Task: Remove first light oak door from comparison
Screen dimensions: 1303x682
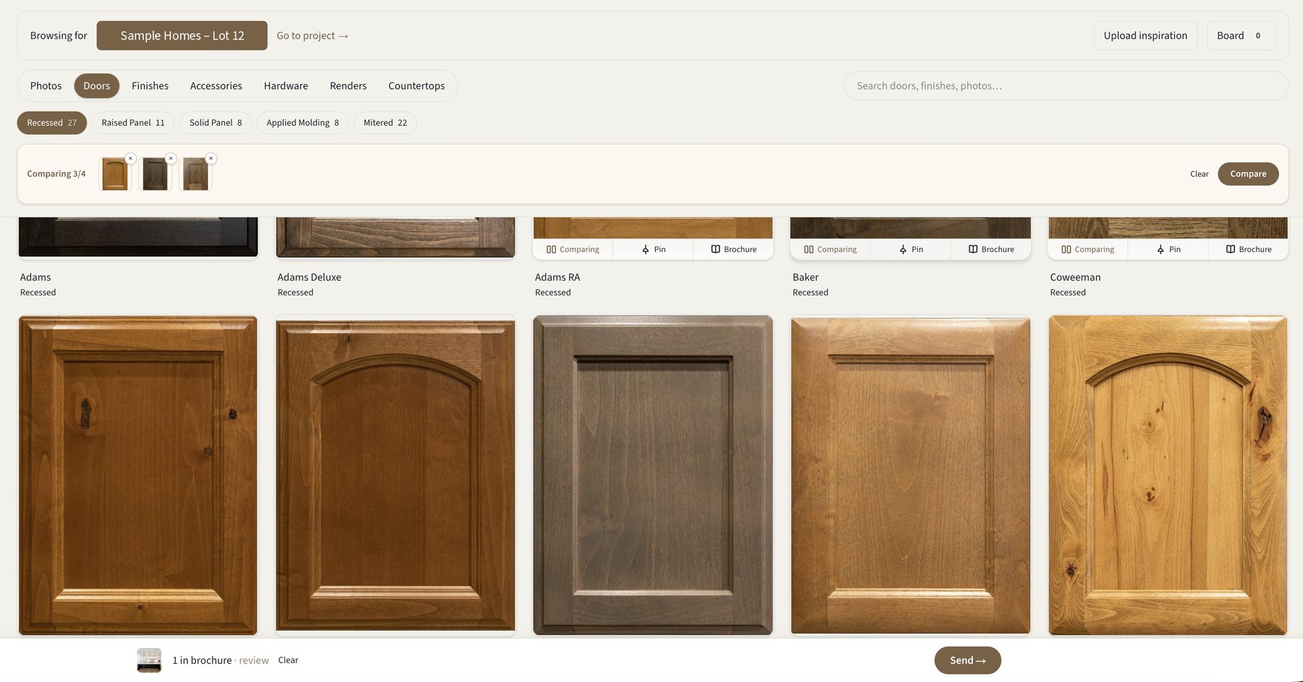Action: click(130, 159)
